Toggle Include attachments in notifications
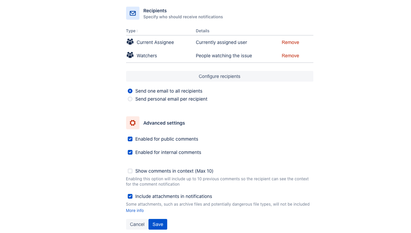 click(x=130, y=196)
